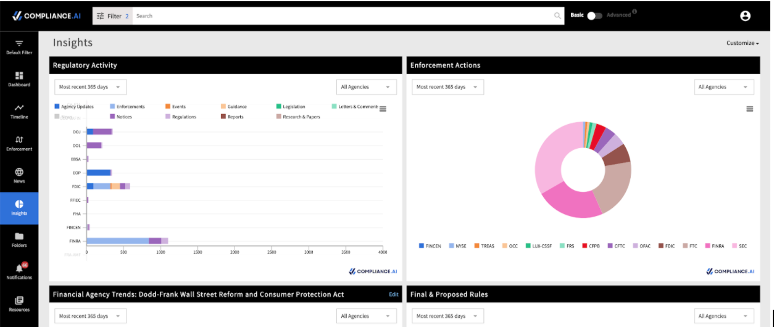Open Regulatory Activity date range dropdown

(x=90, y=87)
